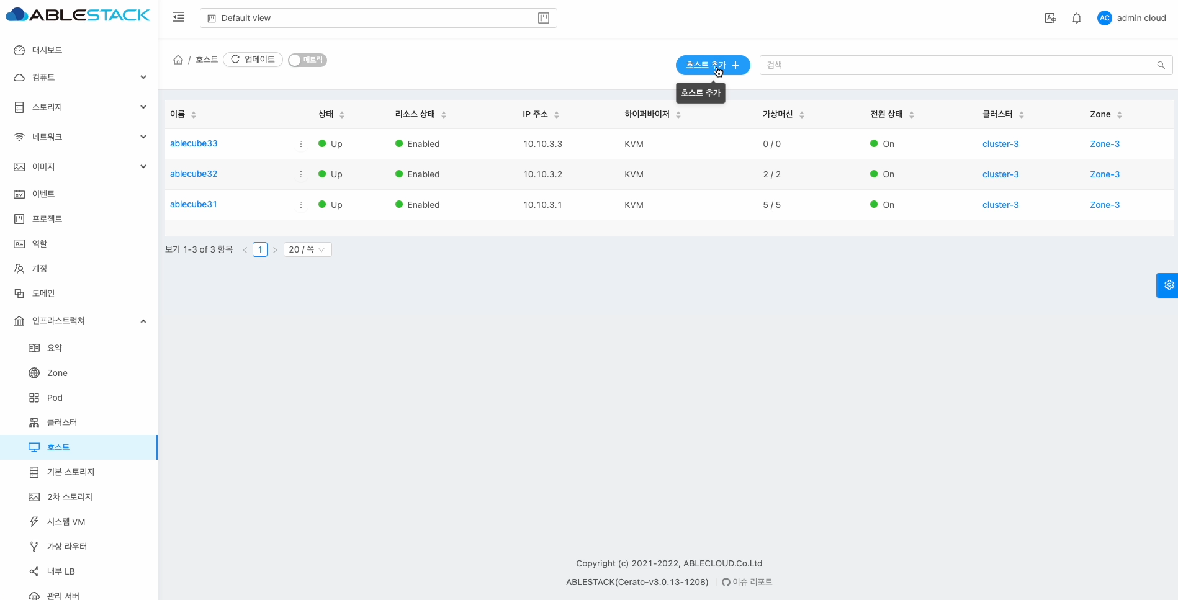The image size is (1178, 600).
Task: Open the blue settings gear tab
Action: click(x=1168, y=285)
